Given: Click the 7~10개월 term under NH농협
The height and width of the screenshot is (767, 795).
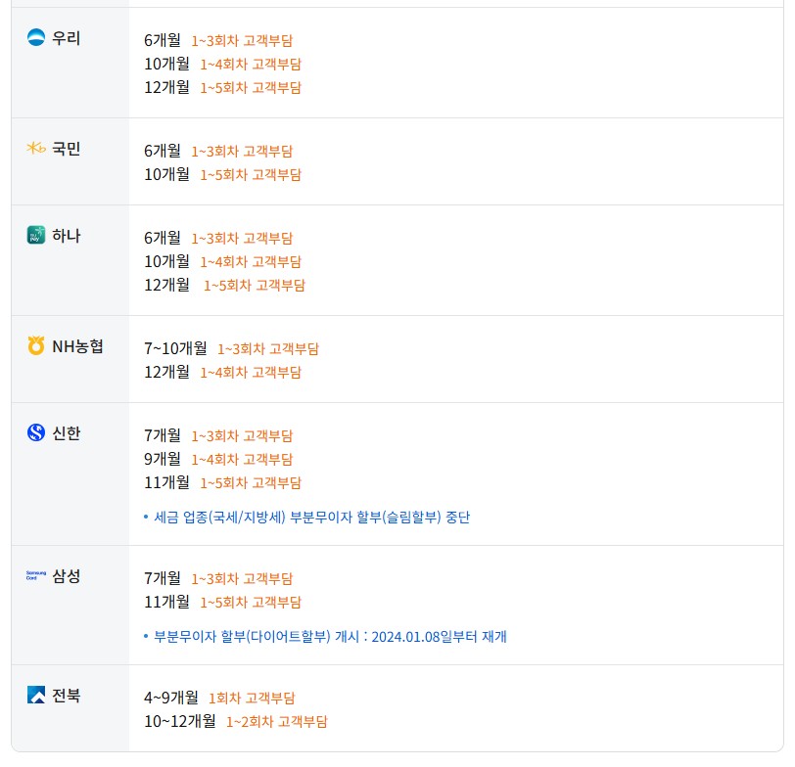Looking at the screenshot, I should (x=175, y=348).
